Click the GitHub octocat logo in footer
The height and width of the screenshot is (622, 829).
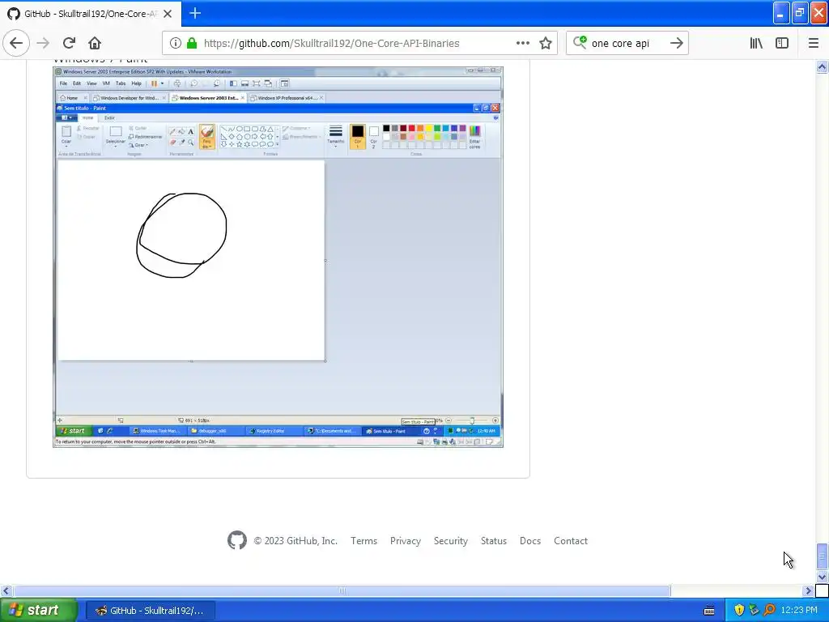click(x=237, y=540)
